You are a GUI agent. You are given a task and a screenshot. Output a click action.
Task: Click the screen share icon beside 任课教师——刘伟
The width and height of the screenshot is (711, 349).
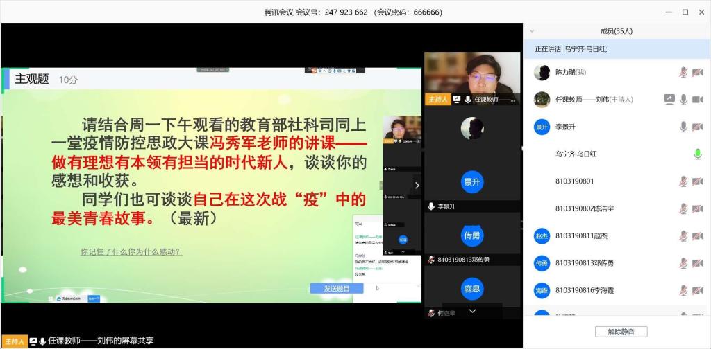click(669, 100)
